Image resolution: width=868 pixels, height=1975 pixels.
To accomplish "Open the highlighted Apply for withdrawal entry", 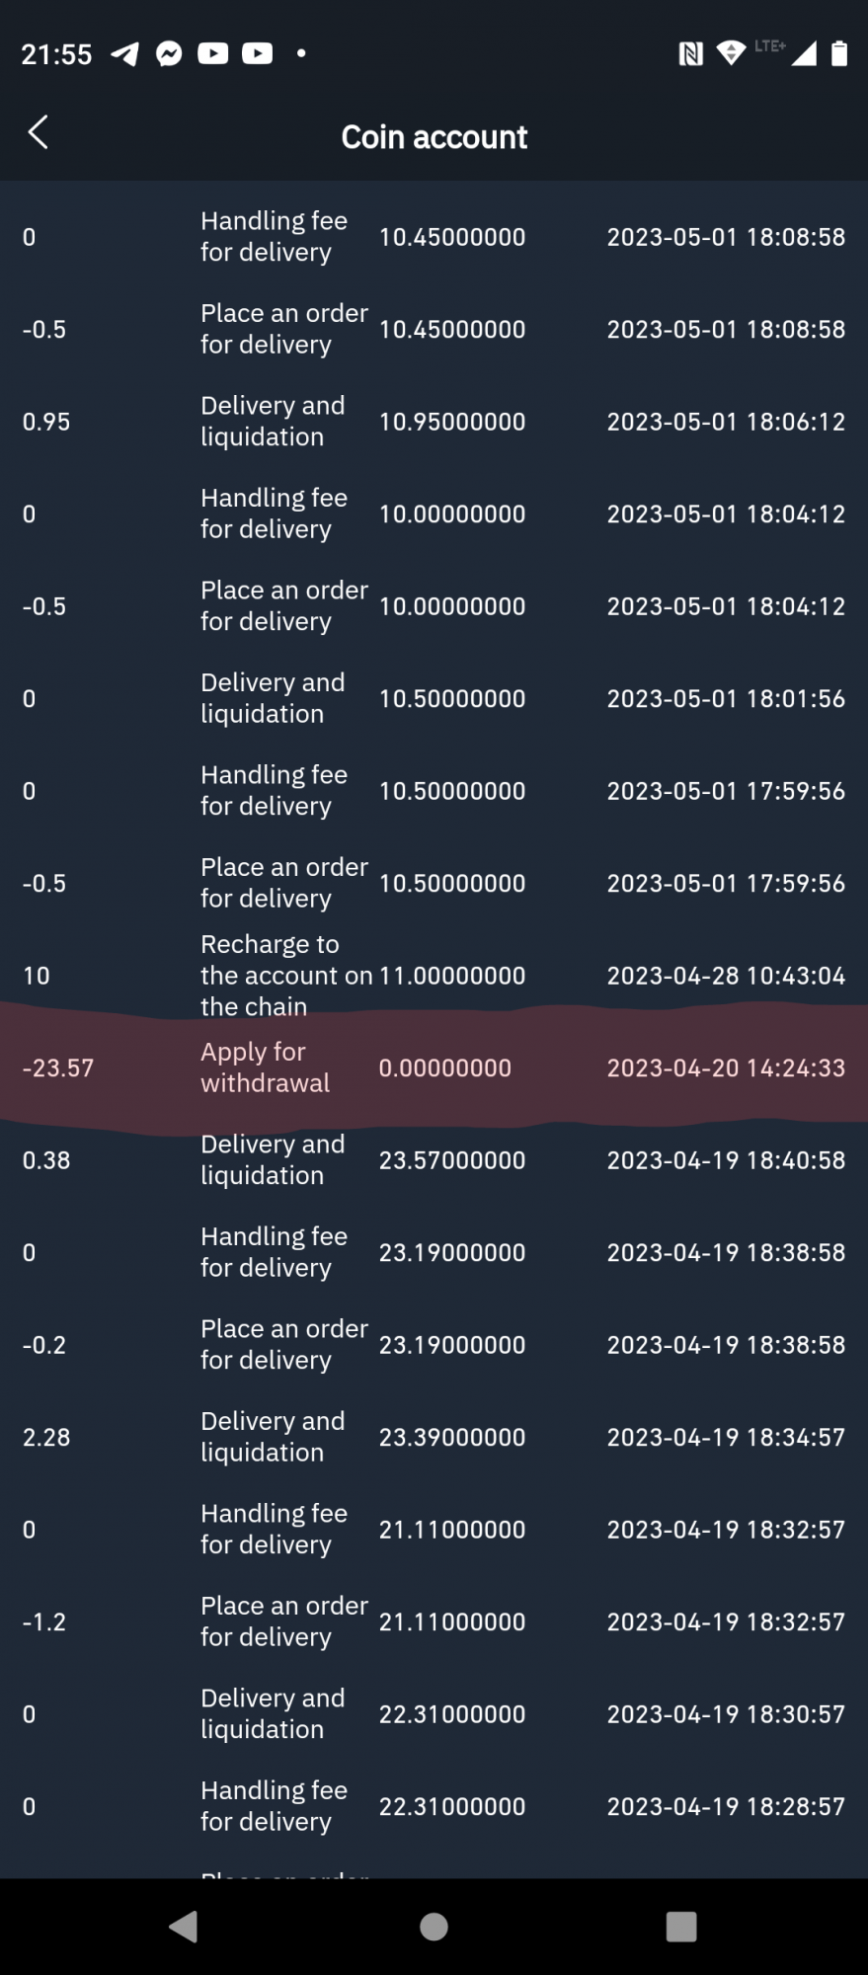I will [x=434, y=1067].
